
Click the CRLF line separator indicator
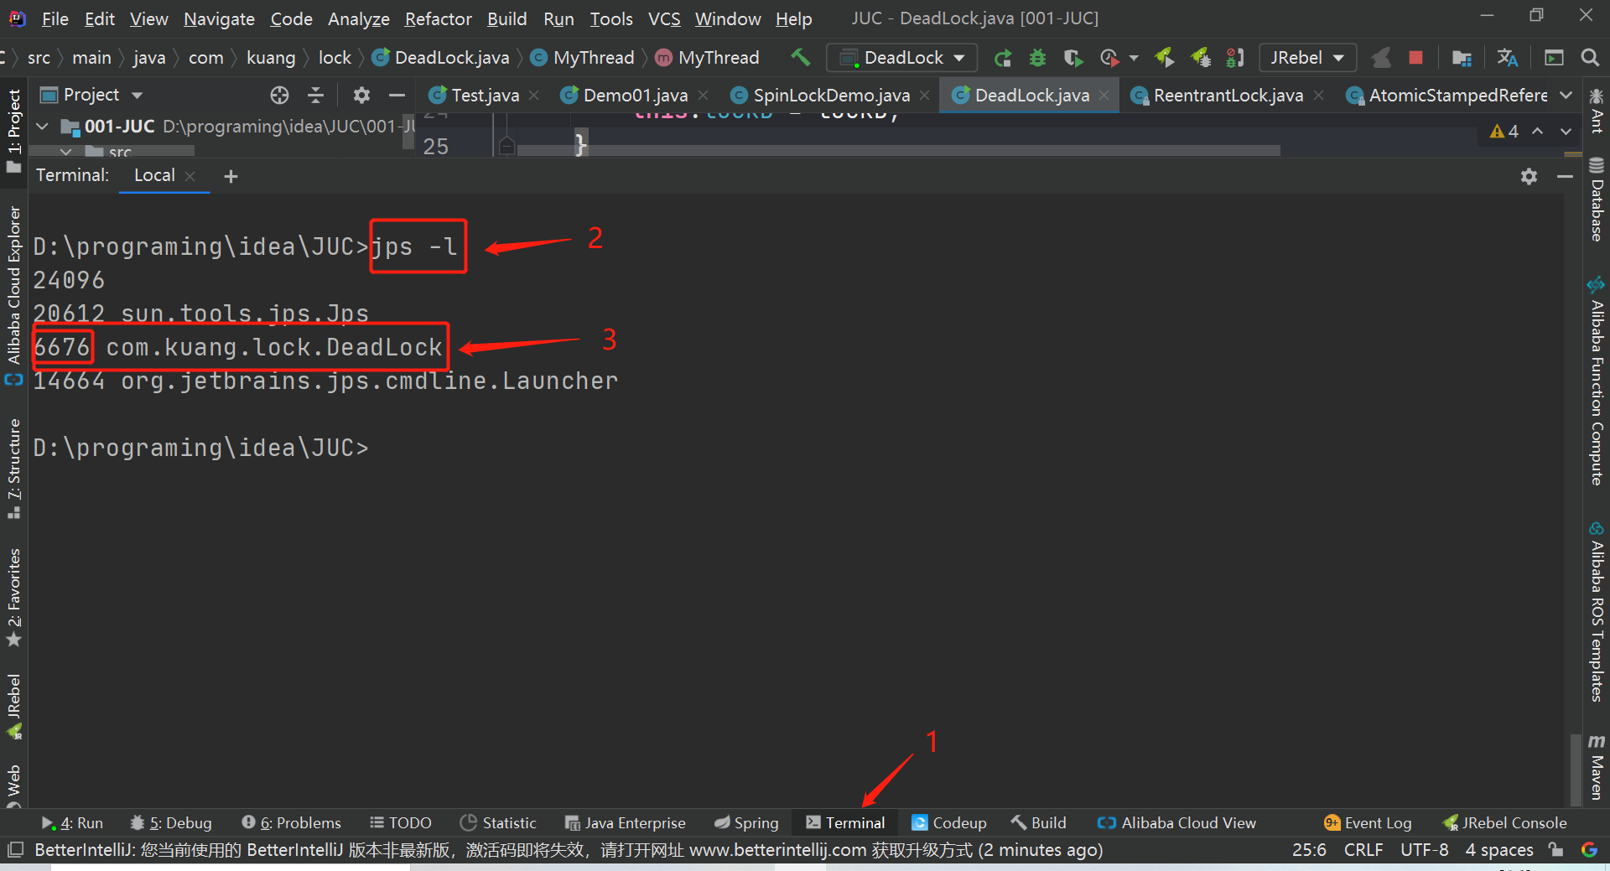click(x=1363, y=849)
